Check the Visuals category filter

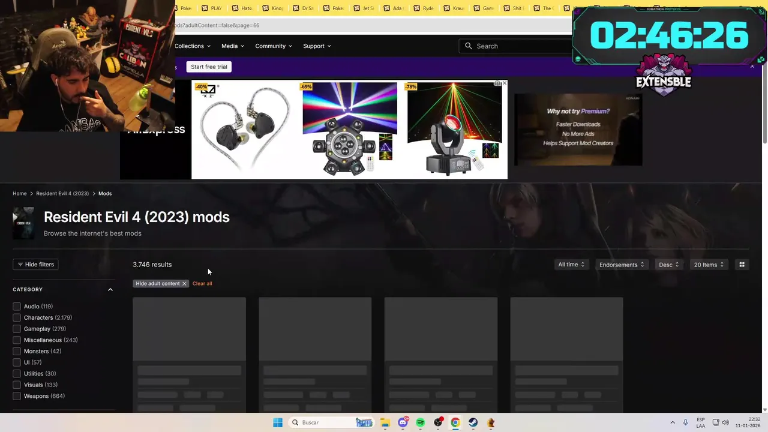17,385
